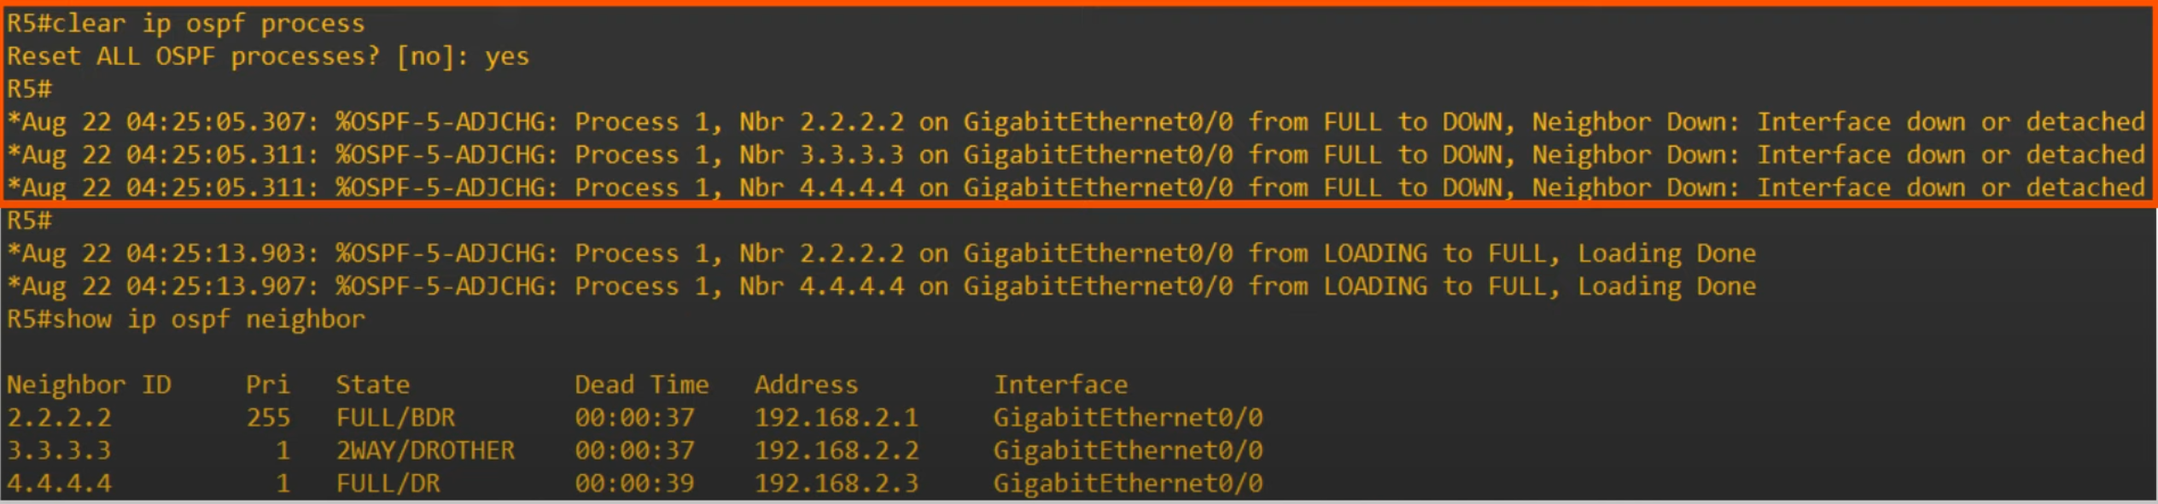Viewport: 2158px width, 504px height.
Task: Click the State column header
Action: 372,385
